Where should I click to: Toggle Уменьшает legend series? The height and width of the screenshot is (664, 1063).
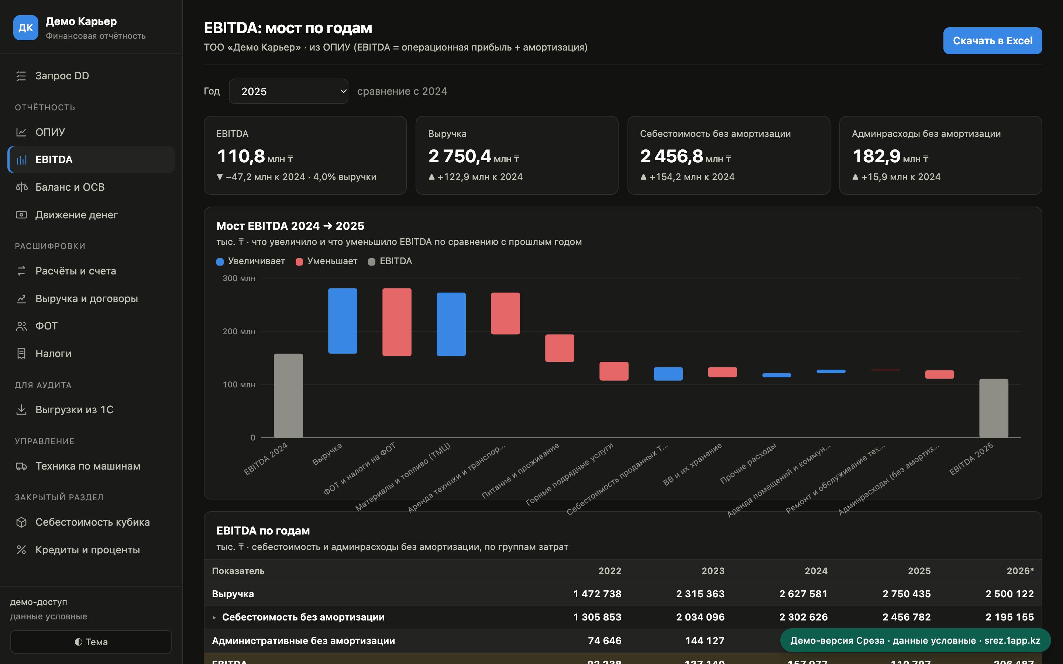pyautogui.click(x=326, y=261)
